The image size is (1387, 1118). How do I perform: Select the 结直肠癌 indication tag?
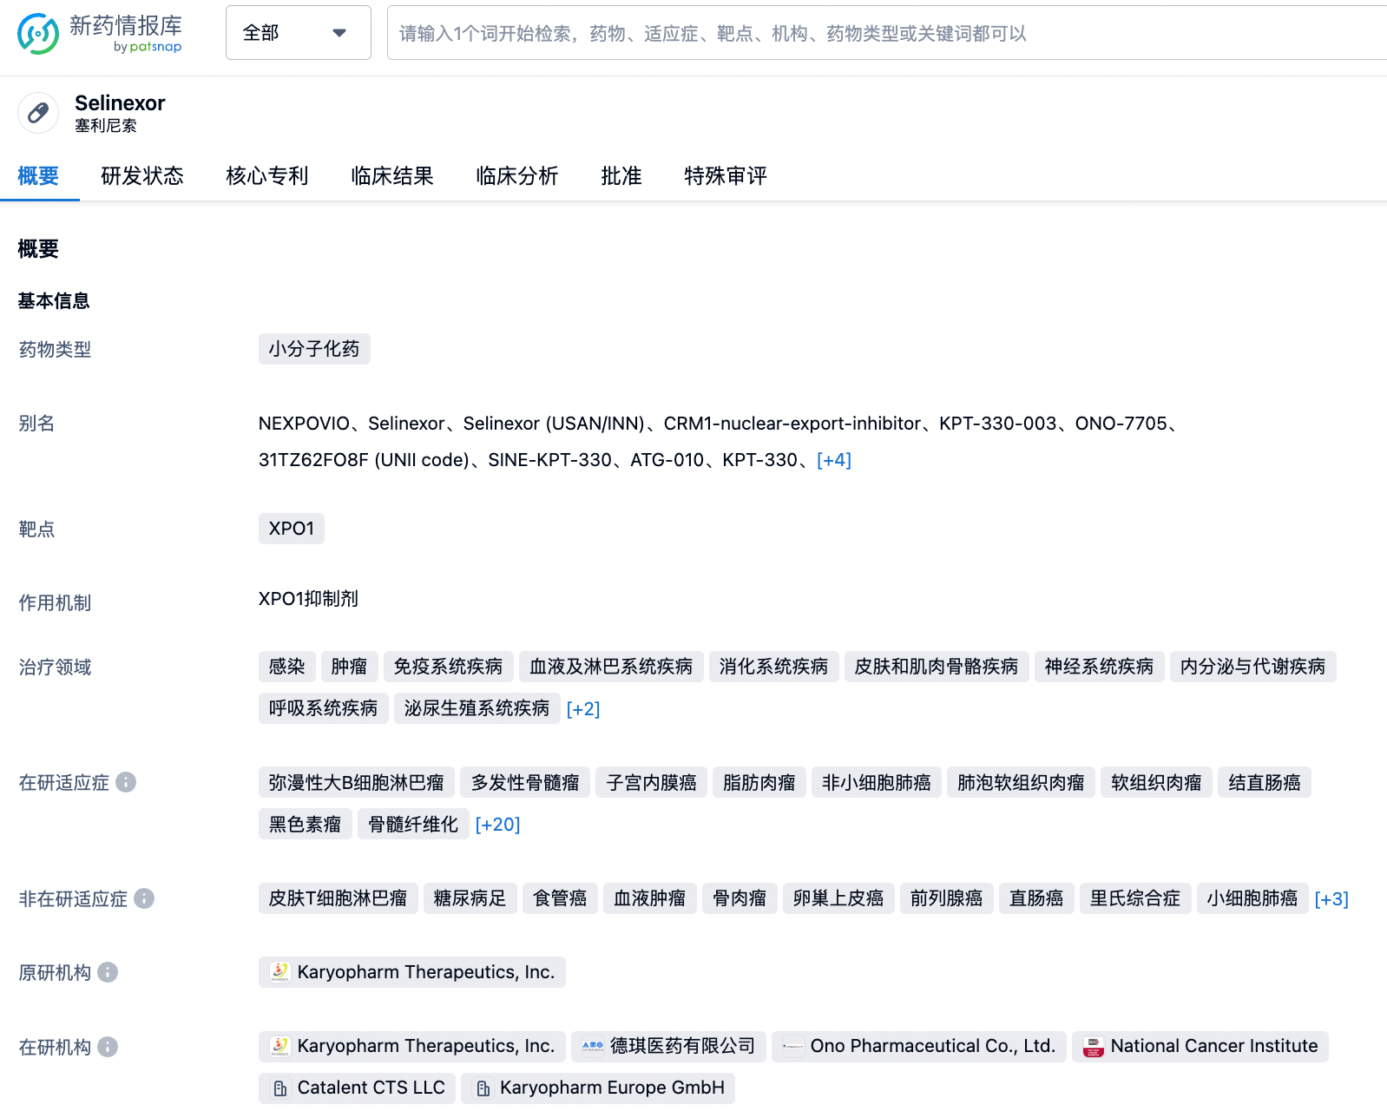click(x=1265, y=783)
